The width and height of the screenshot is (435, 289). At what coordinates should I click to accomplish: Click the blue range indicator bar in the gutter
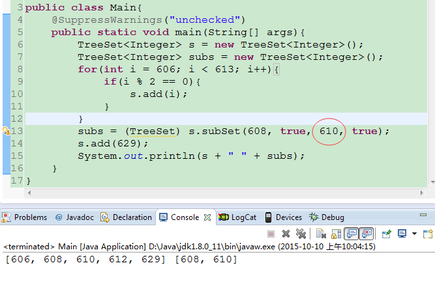7,94
